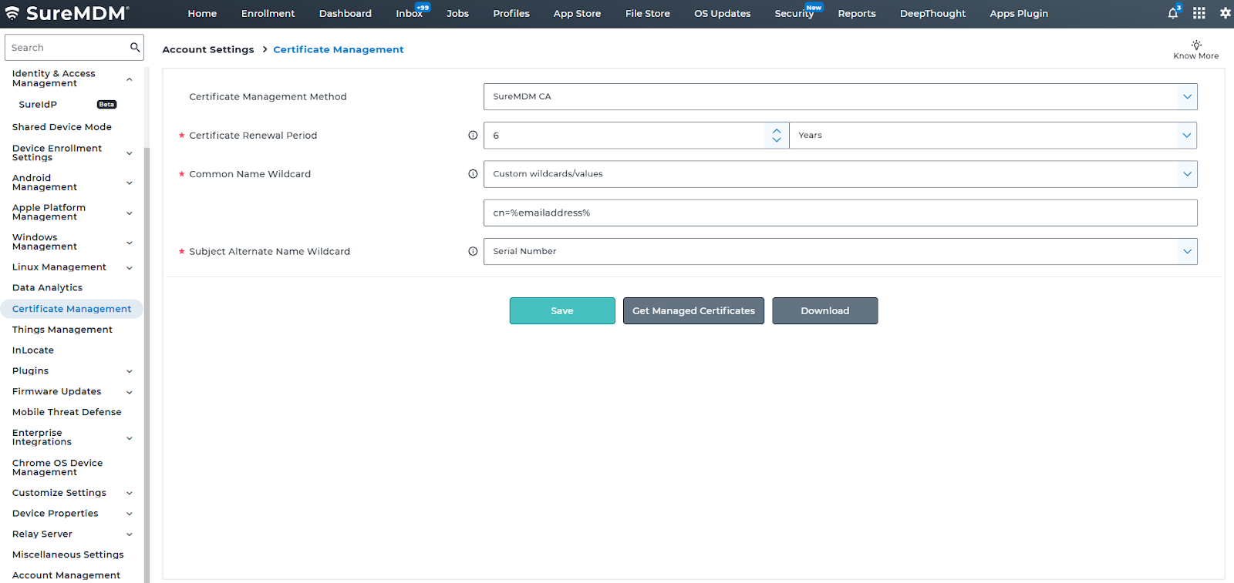Screen dimensions: 1234x583
Task: Click Get Managed Certificates button
Action: pyautogui.click(x=693, y=311)
